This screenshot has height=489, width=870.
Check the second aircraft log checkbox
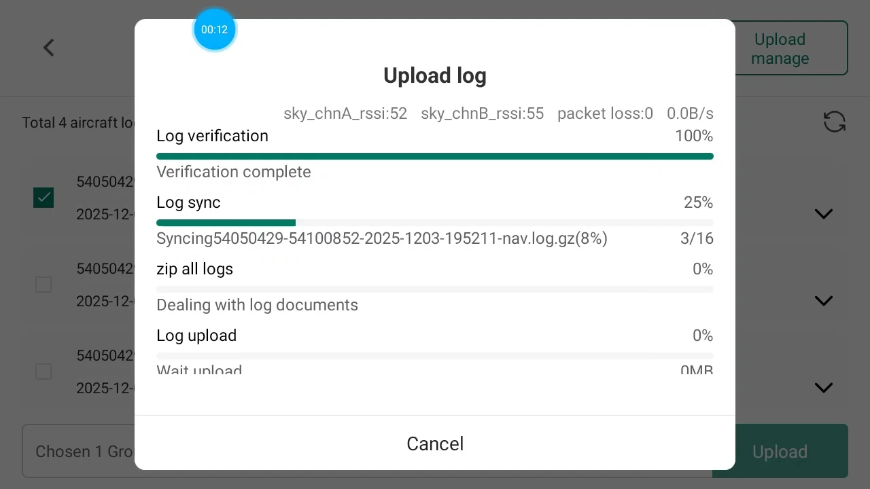pyautogui.click(x=43, y=285)
